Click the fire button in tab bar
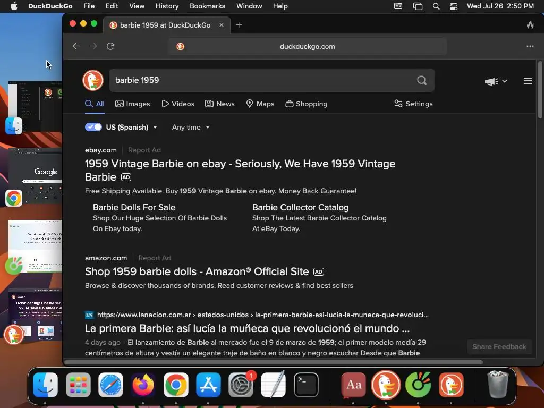This screenshot has width=544, height=408. tap(530, 25)
